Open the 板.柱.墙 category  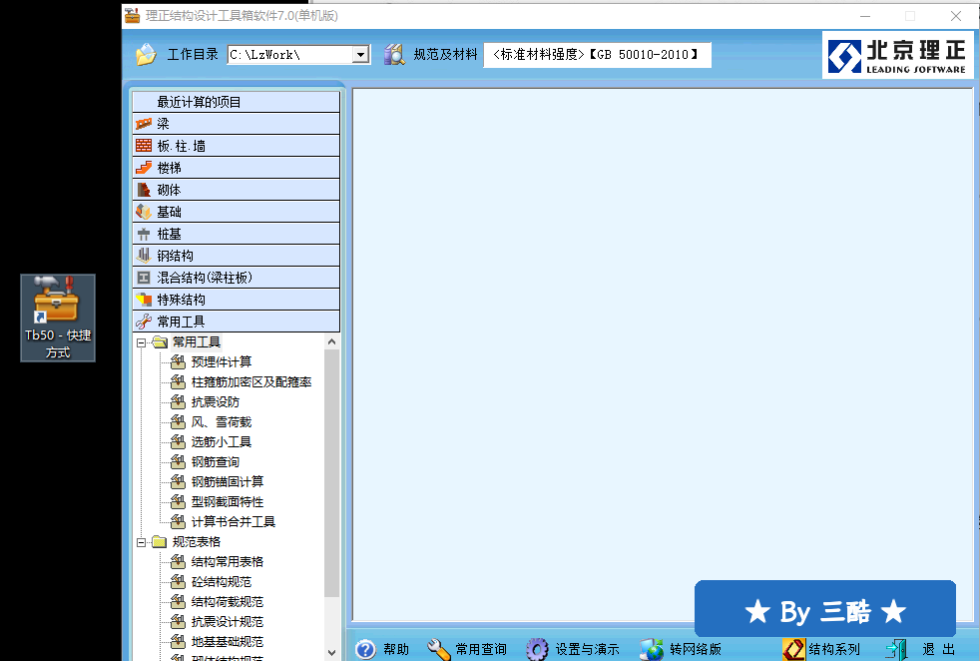(236, 146)
